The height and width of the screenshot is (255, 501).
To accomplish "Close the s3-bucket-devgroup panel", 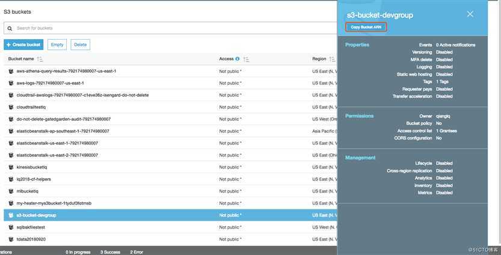I will point(470,14).
